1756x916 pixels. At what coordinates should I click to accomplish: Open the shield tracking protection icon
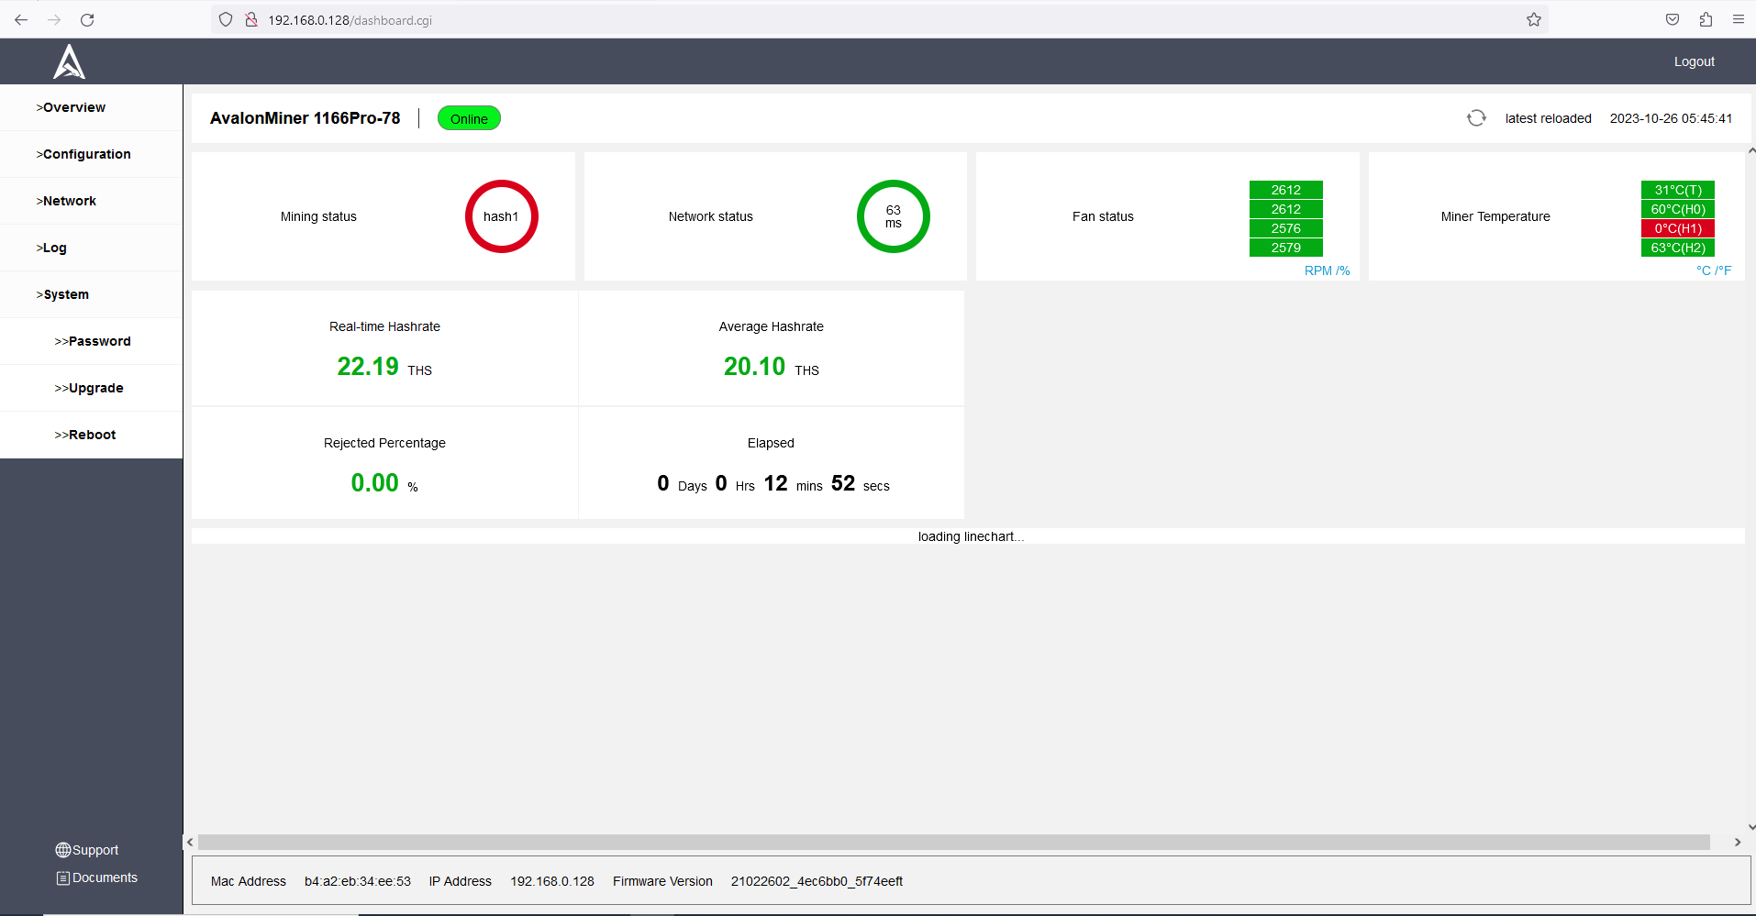[x=226, y=19]
